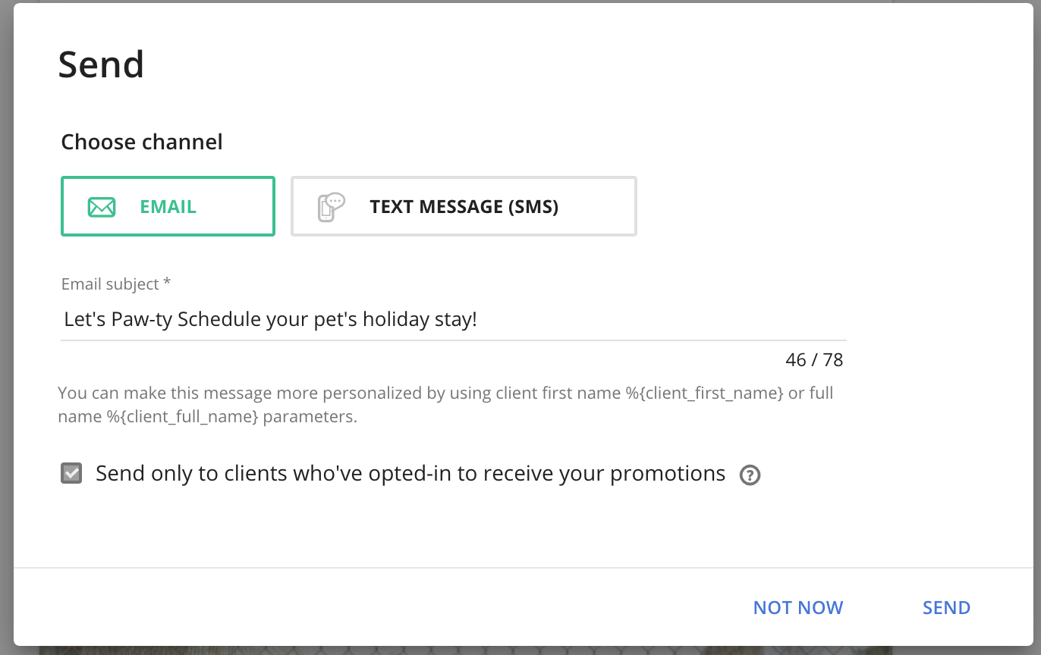Dismiss the dialog with NOT NOW
This screenshot has width=1041, height=655.
pos(798,608)
